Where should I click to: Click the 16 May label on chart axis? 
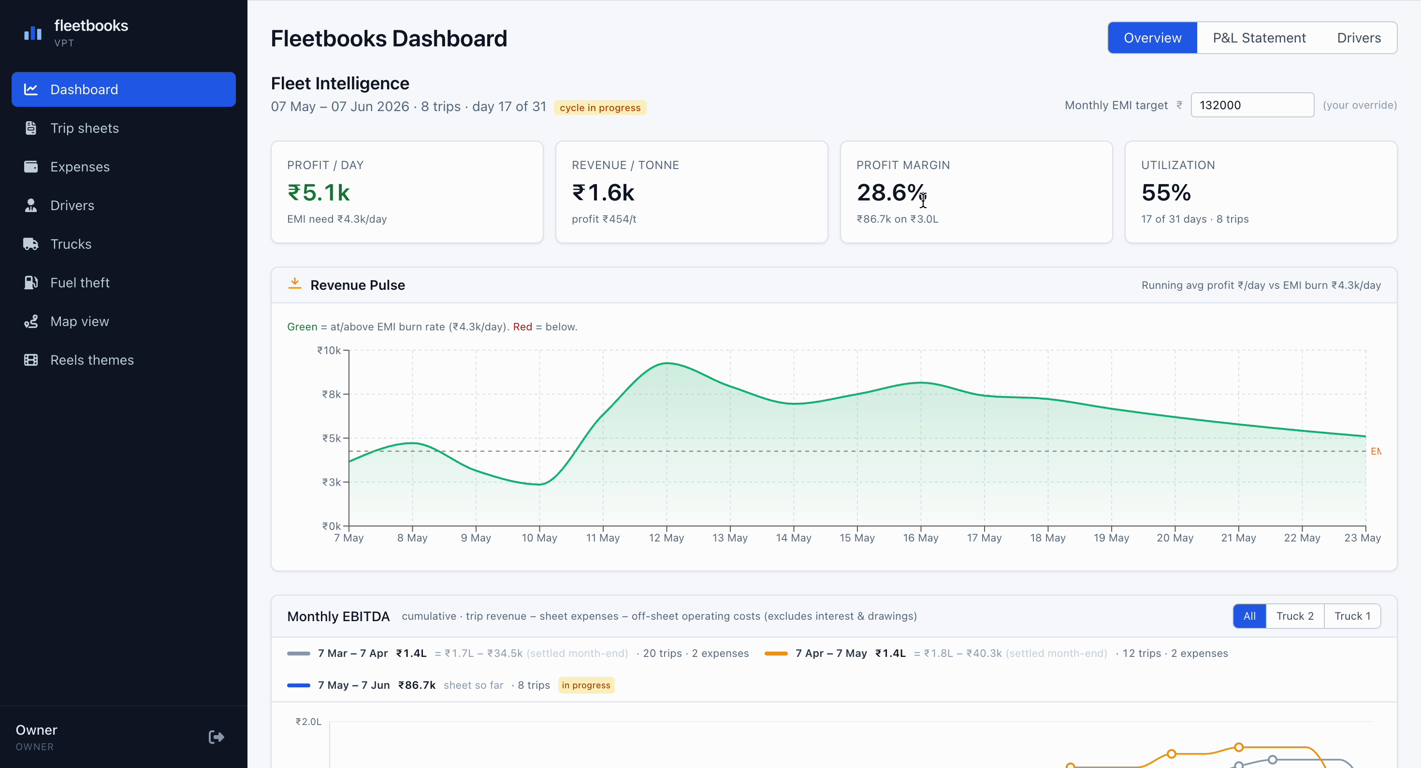(921, 538)
